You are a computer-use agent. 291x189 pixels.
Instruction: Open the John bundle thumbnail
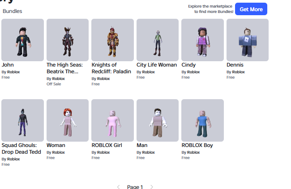23,40
